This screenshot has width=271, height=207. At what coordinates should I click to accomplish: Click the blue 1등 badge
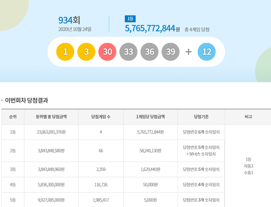click(130, 19)
